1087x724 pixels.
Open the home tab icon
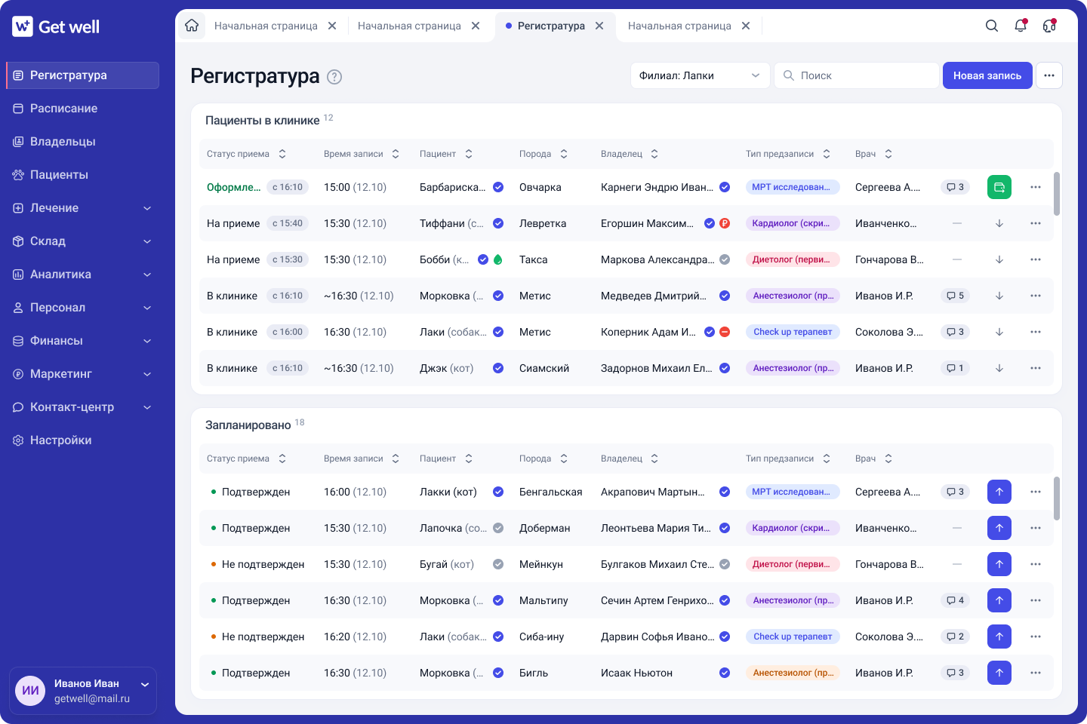(x=192, y=26)
